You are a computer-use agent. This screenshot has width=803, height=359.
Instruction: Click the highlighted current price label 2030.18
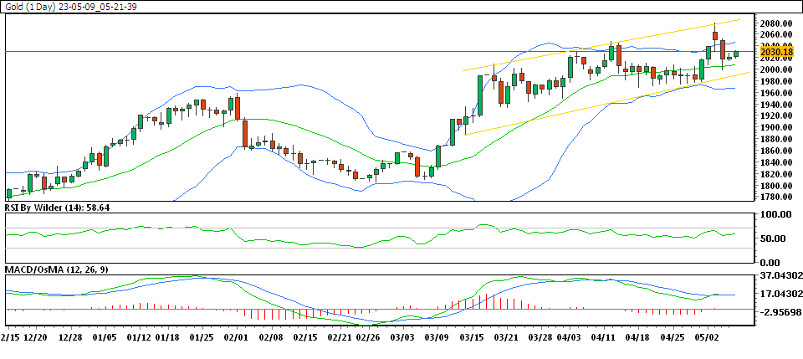(776, 52)
